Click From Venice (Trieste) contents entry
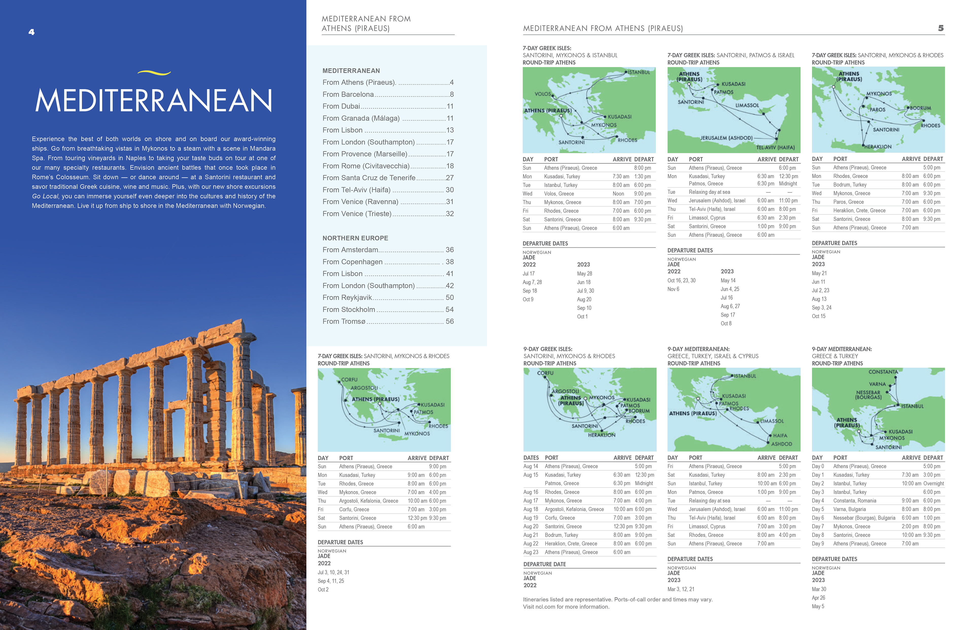The image size is (974, 630). click(x=388, y=213)
